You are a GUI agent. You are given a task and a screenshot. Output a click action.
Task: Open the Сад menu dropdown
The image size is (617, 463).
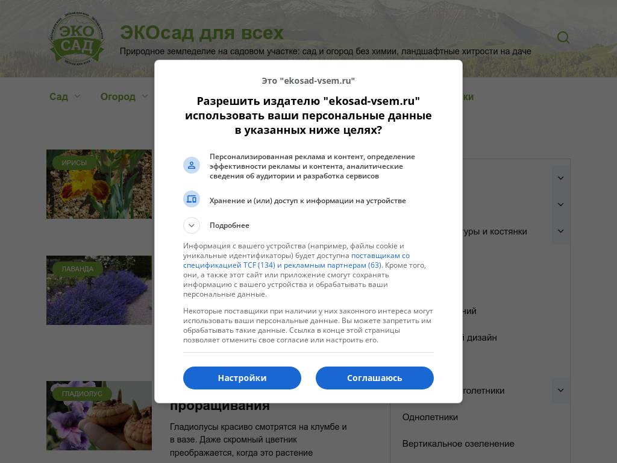pyautogui.click(x=65, y=96)
